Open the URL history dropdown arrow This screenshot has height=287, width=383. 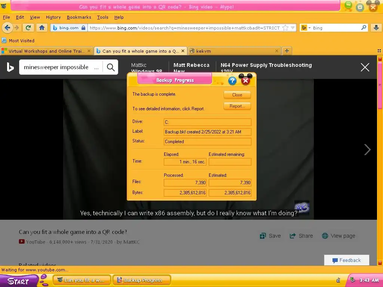(292, 28)
